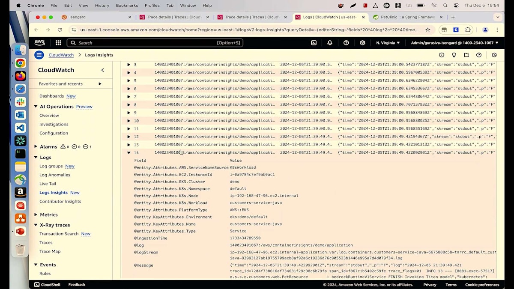Click the CloudShell button in footer
The height and width of the screenshot is (289, 514).
click(48, 284)
